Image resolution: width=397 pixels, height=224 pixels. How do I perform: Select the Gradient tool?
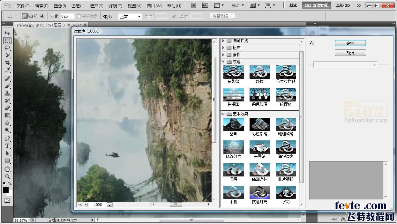point(7,115)
